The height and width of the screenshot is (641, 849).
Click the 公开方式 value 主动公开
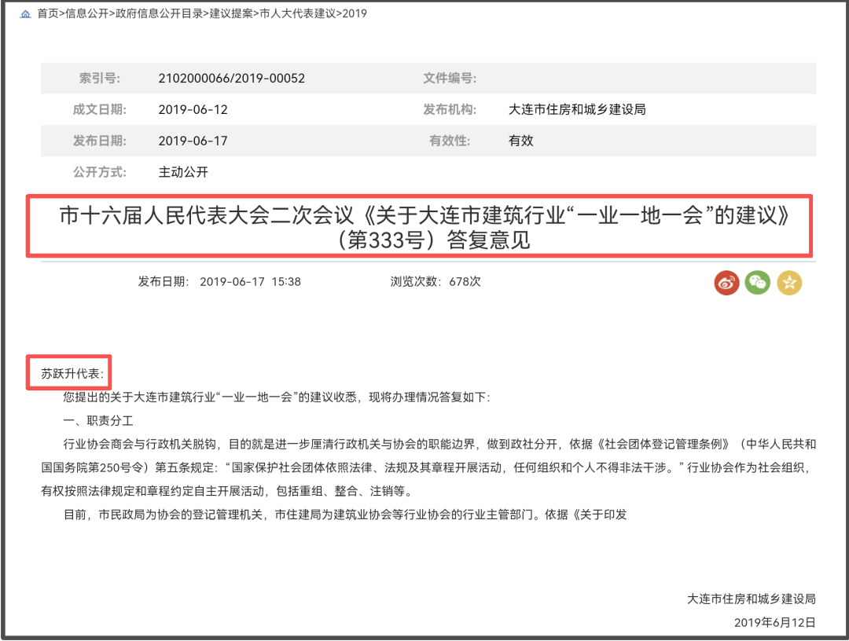coord(183,172)
